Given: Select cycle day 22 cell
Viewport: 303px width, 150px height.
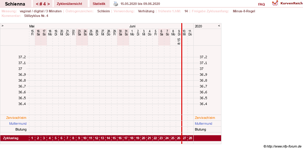Looking at the screenshot, I should [155, 138].
